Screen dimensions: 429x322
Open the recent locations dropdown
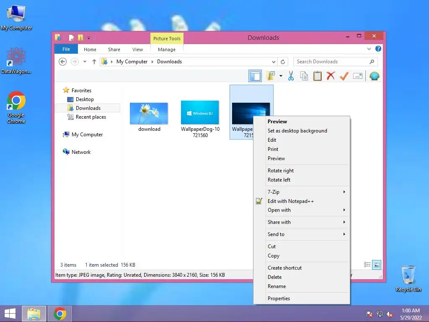85,62
